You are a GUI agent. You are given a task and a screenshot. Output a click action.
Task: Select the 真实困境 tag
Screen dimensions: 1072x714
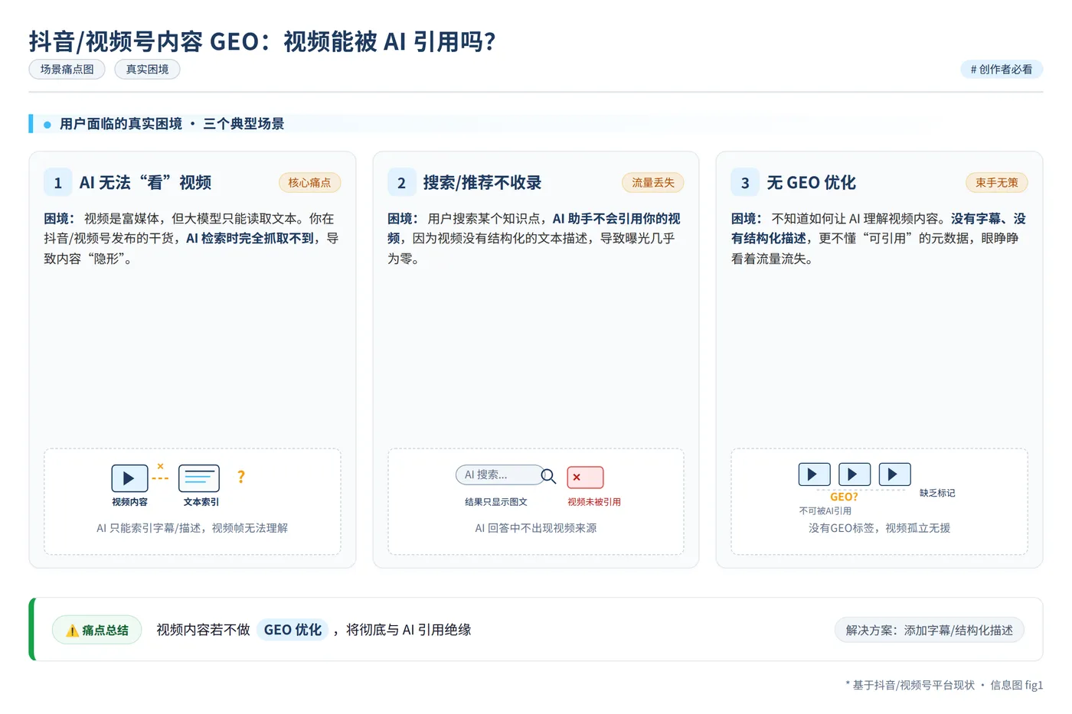(147, 69)
